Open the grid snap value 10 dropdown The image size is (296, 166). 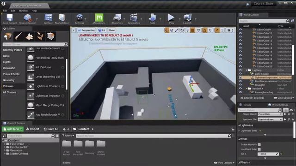click(198, 30)
